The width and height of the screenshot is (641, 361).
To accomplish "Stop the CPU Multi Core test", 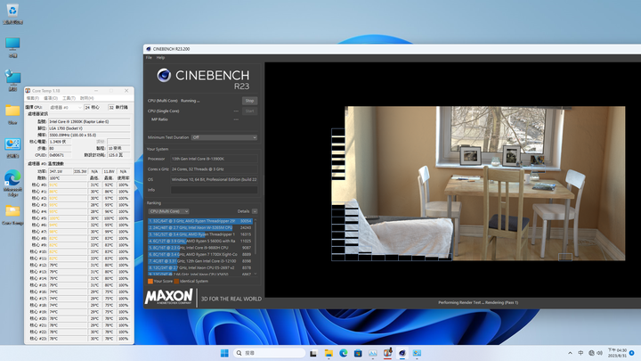I will [x=249, y=101].
